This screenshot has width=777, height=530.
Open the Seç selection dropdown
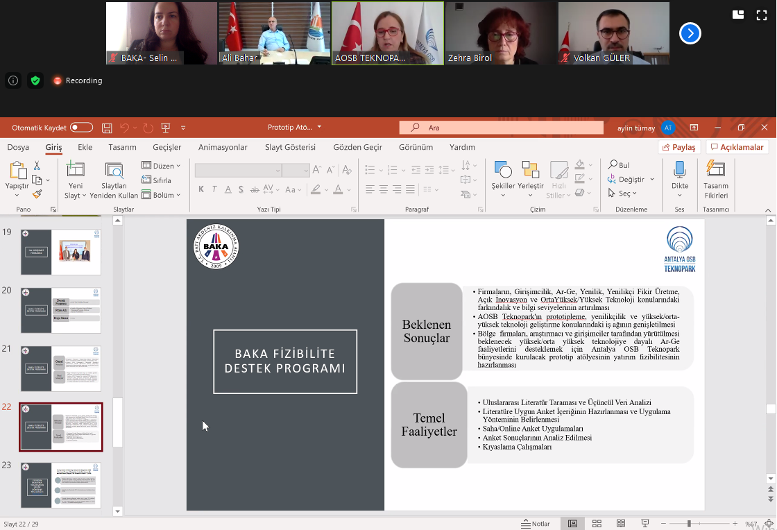tap(623, 194)
